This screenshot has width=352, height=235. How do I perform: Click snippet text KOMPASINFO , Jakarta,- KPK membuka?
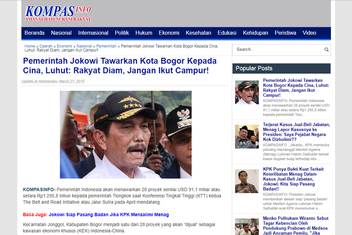point(296,152)
